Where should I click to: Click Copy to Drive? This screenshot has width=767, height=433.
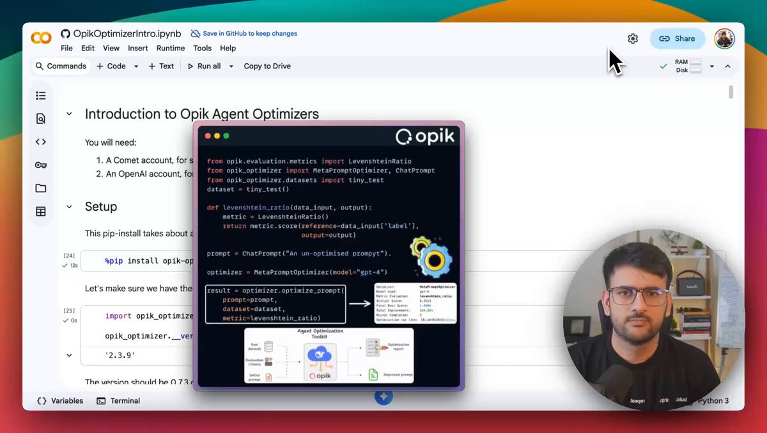click(267, 66)
